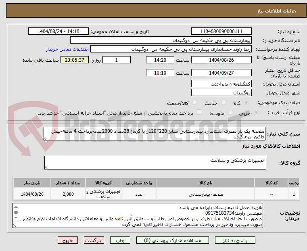Viewport: 307px width, 251px height.
Task: Click the شماره نیاز field 1104030090000111
Action: pos(221,31)
